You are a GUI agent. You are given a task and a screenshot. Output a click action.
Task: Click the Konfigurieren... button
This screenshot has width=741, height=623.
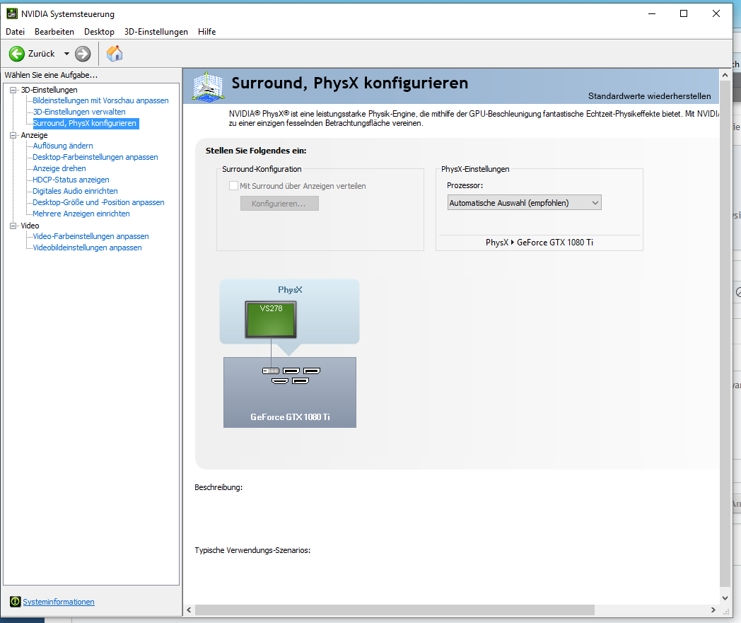pos(279,204)
